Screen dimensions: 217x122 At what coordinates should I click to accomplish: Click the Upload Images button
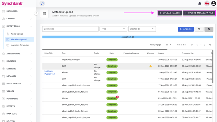click(x=169, y=13)
